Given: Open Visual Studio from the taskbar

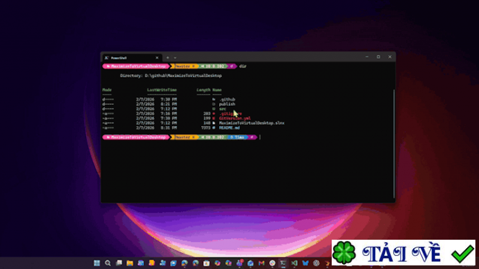Looking at the screenshot, I should (x=294, y=263).
